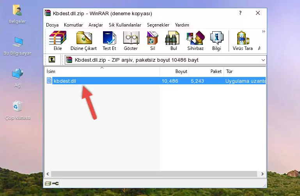
Task: Open the archive path dropdown arrow
Action: pyautogui.click(x=263, y=60)
